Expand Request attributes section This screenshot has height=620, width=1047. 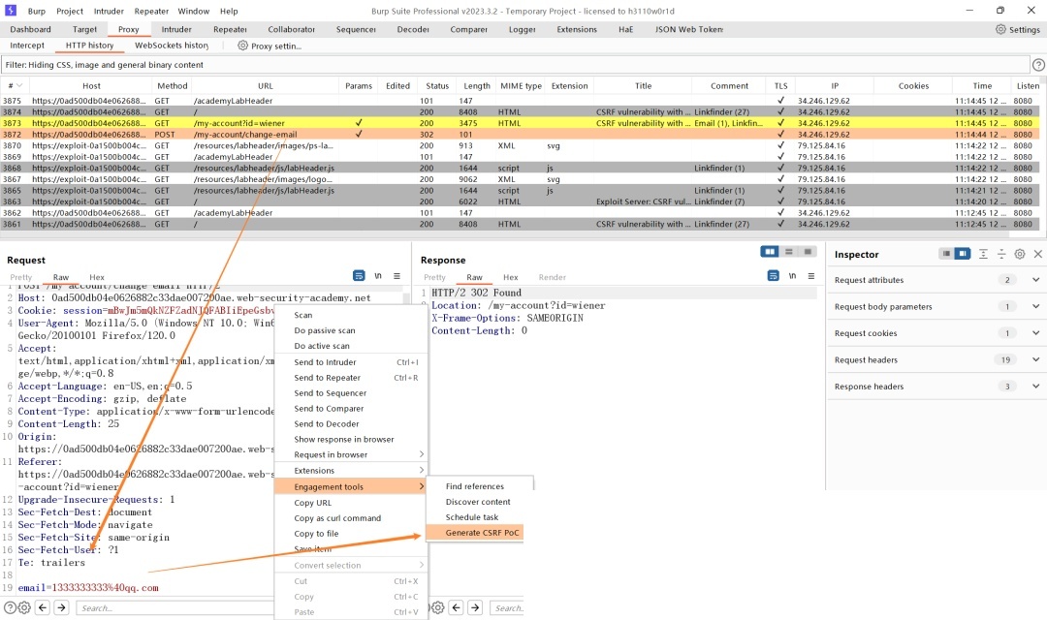1035,280
